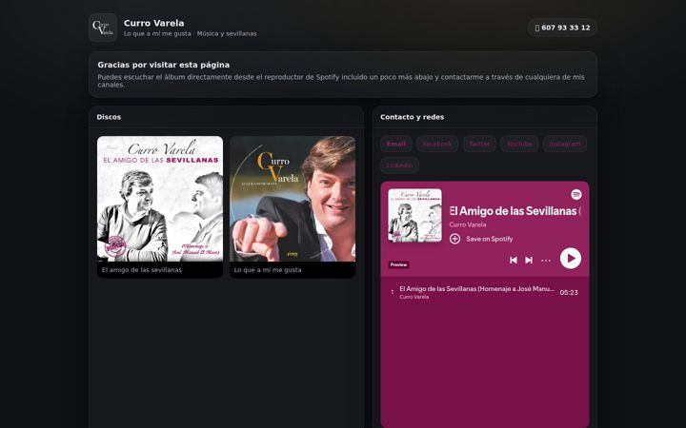Click the Curro Varela page title
The height and width of the screenshot is (428, 686).
154,23
